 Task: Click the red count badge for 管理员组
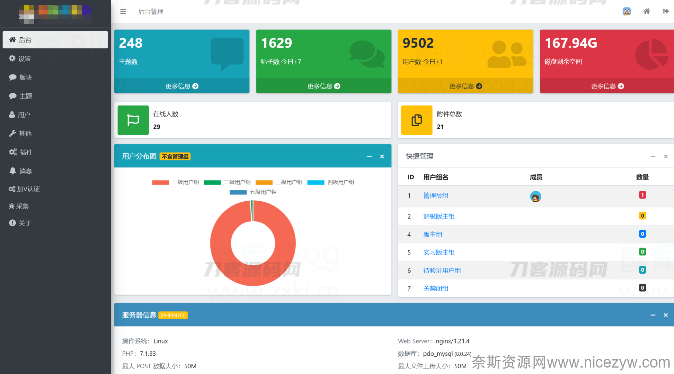coord(642,195)
